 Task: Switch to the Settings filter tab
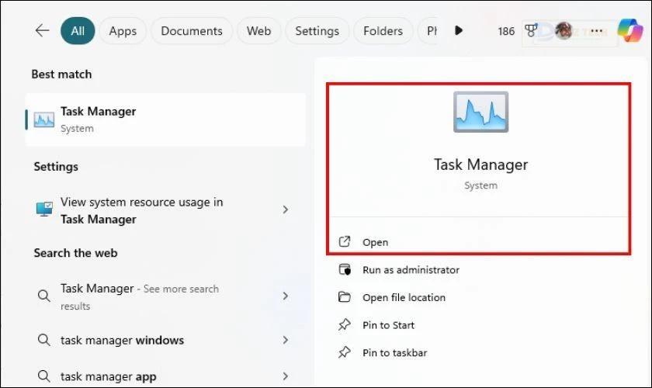click(x=317, y=31)
